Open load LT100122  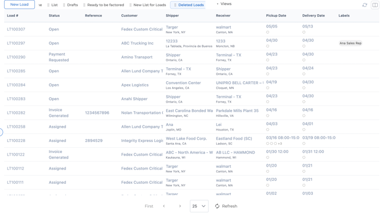pos(15,155)
